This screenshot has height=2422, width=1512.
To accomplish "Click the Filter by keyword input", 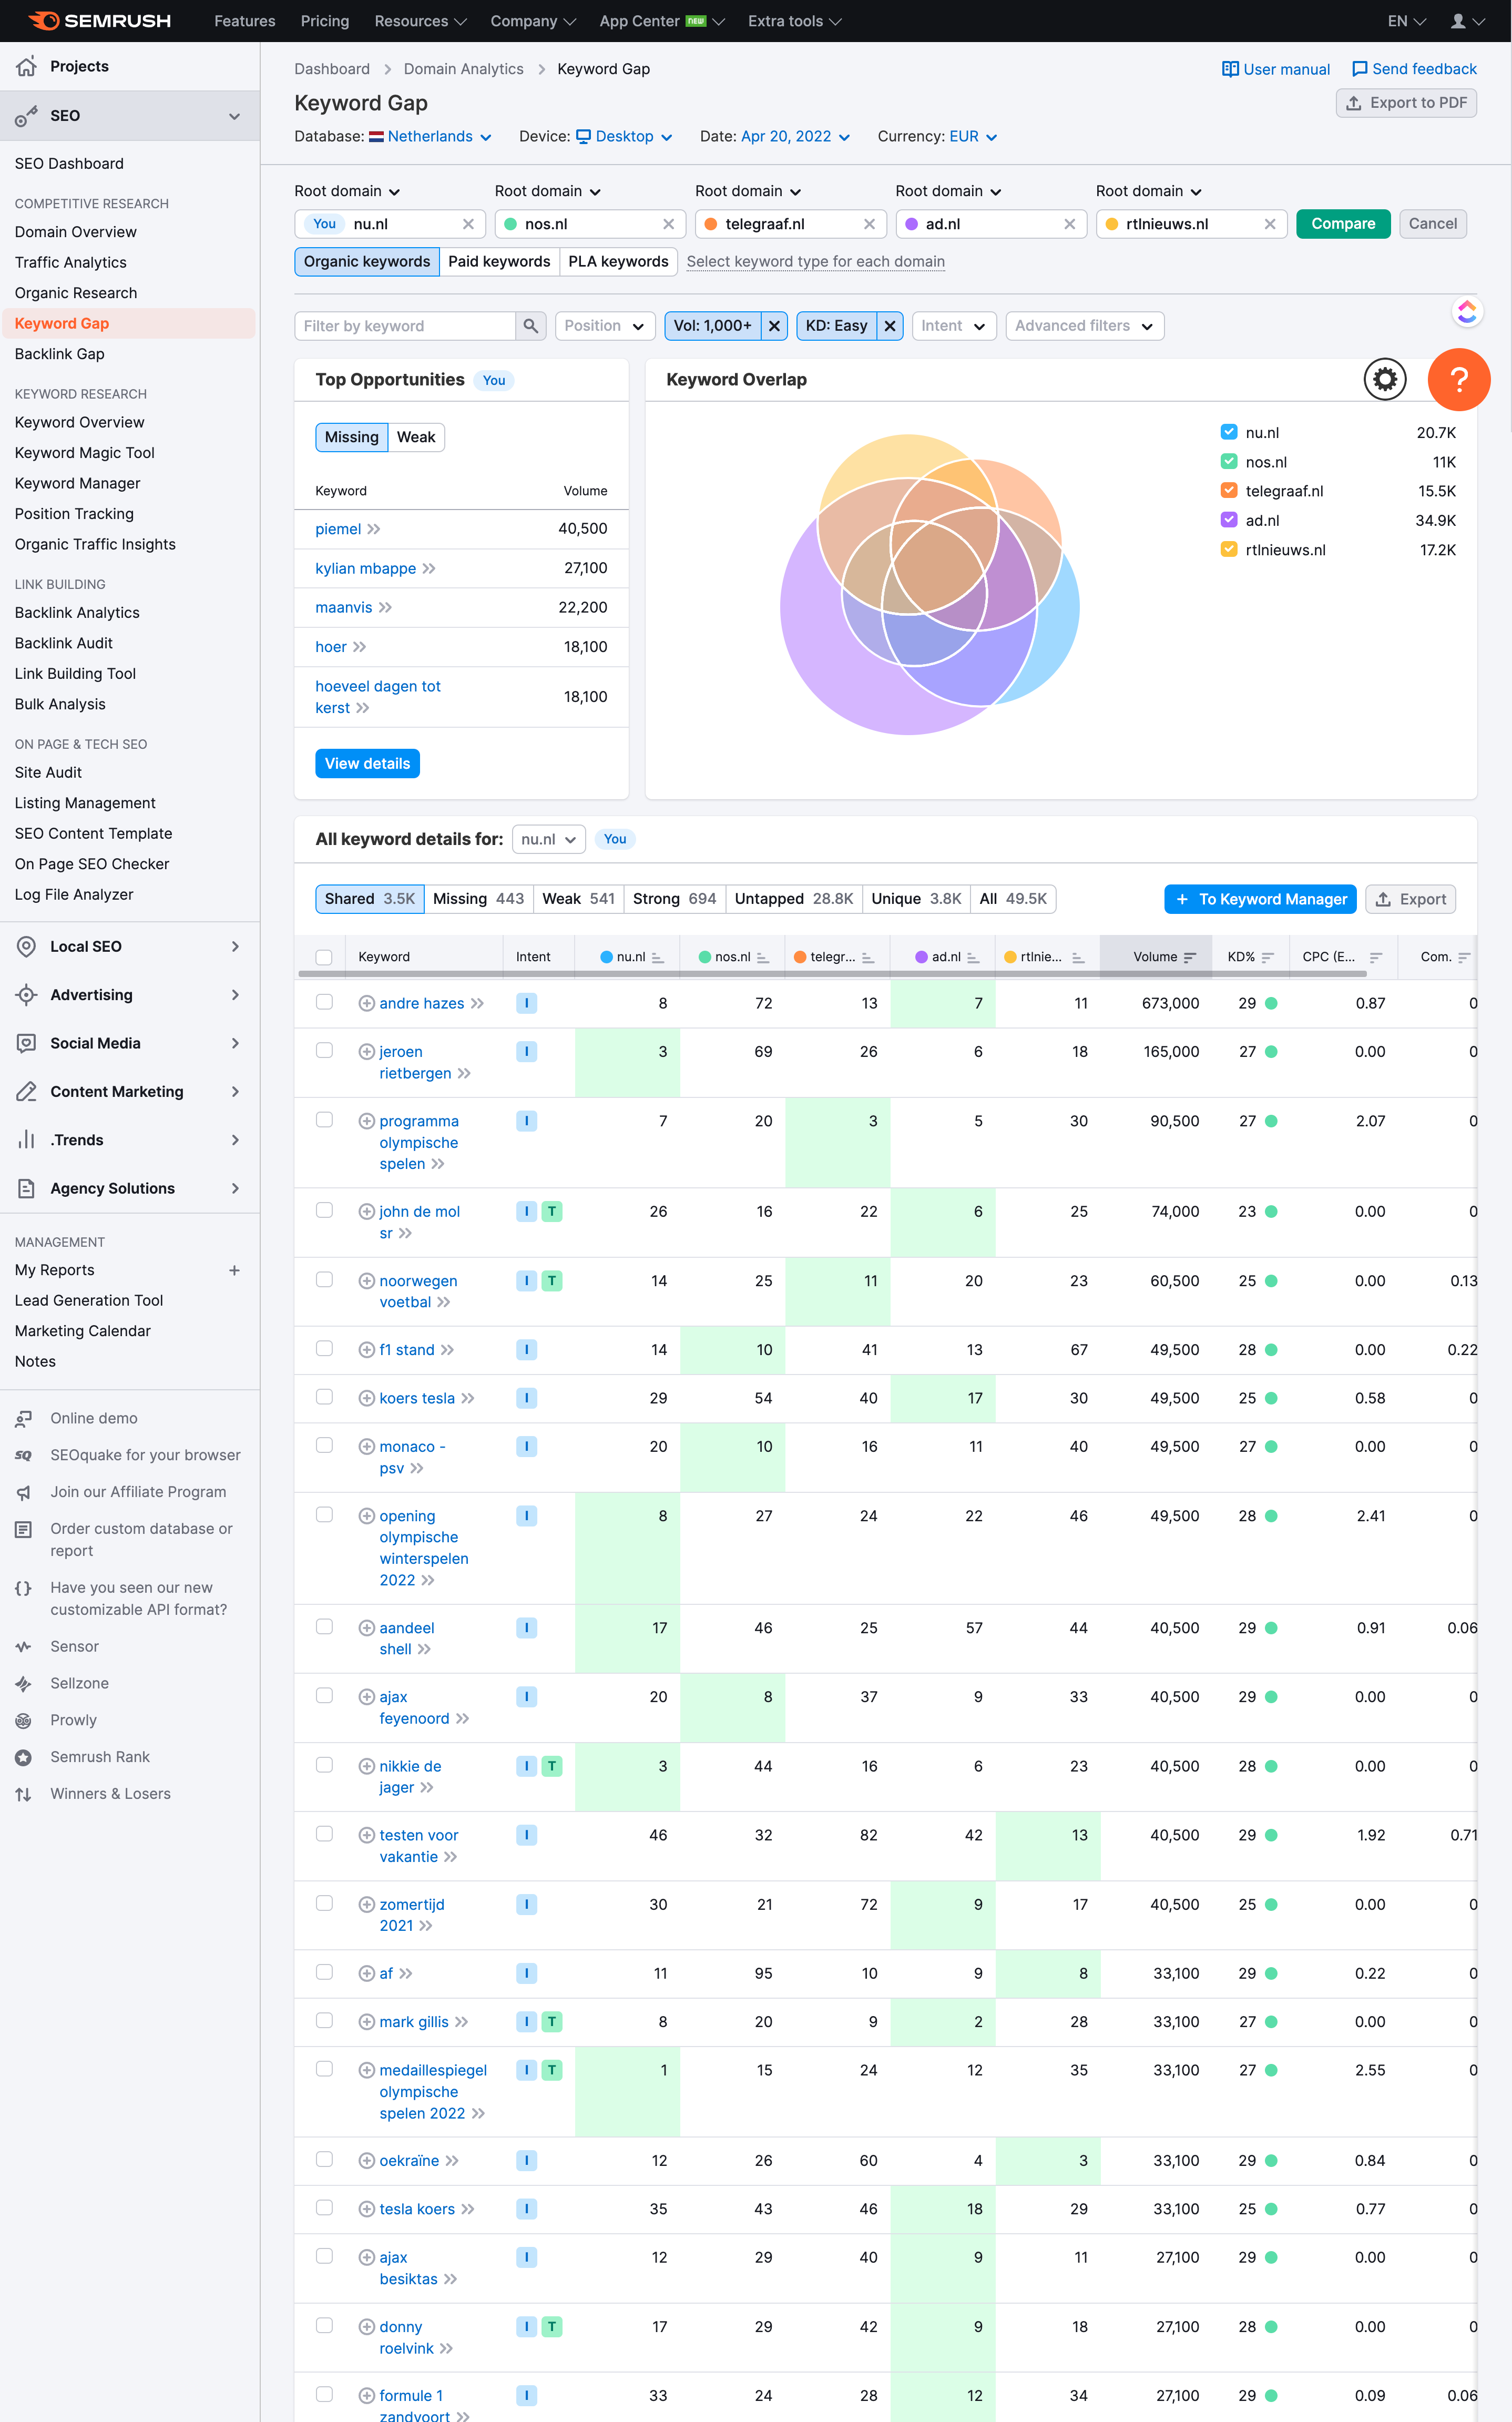I will click(405, 326).
